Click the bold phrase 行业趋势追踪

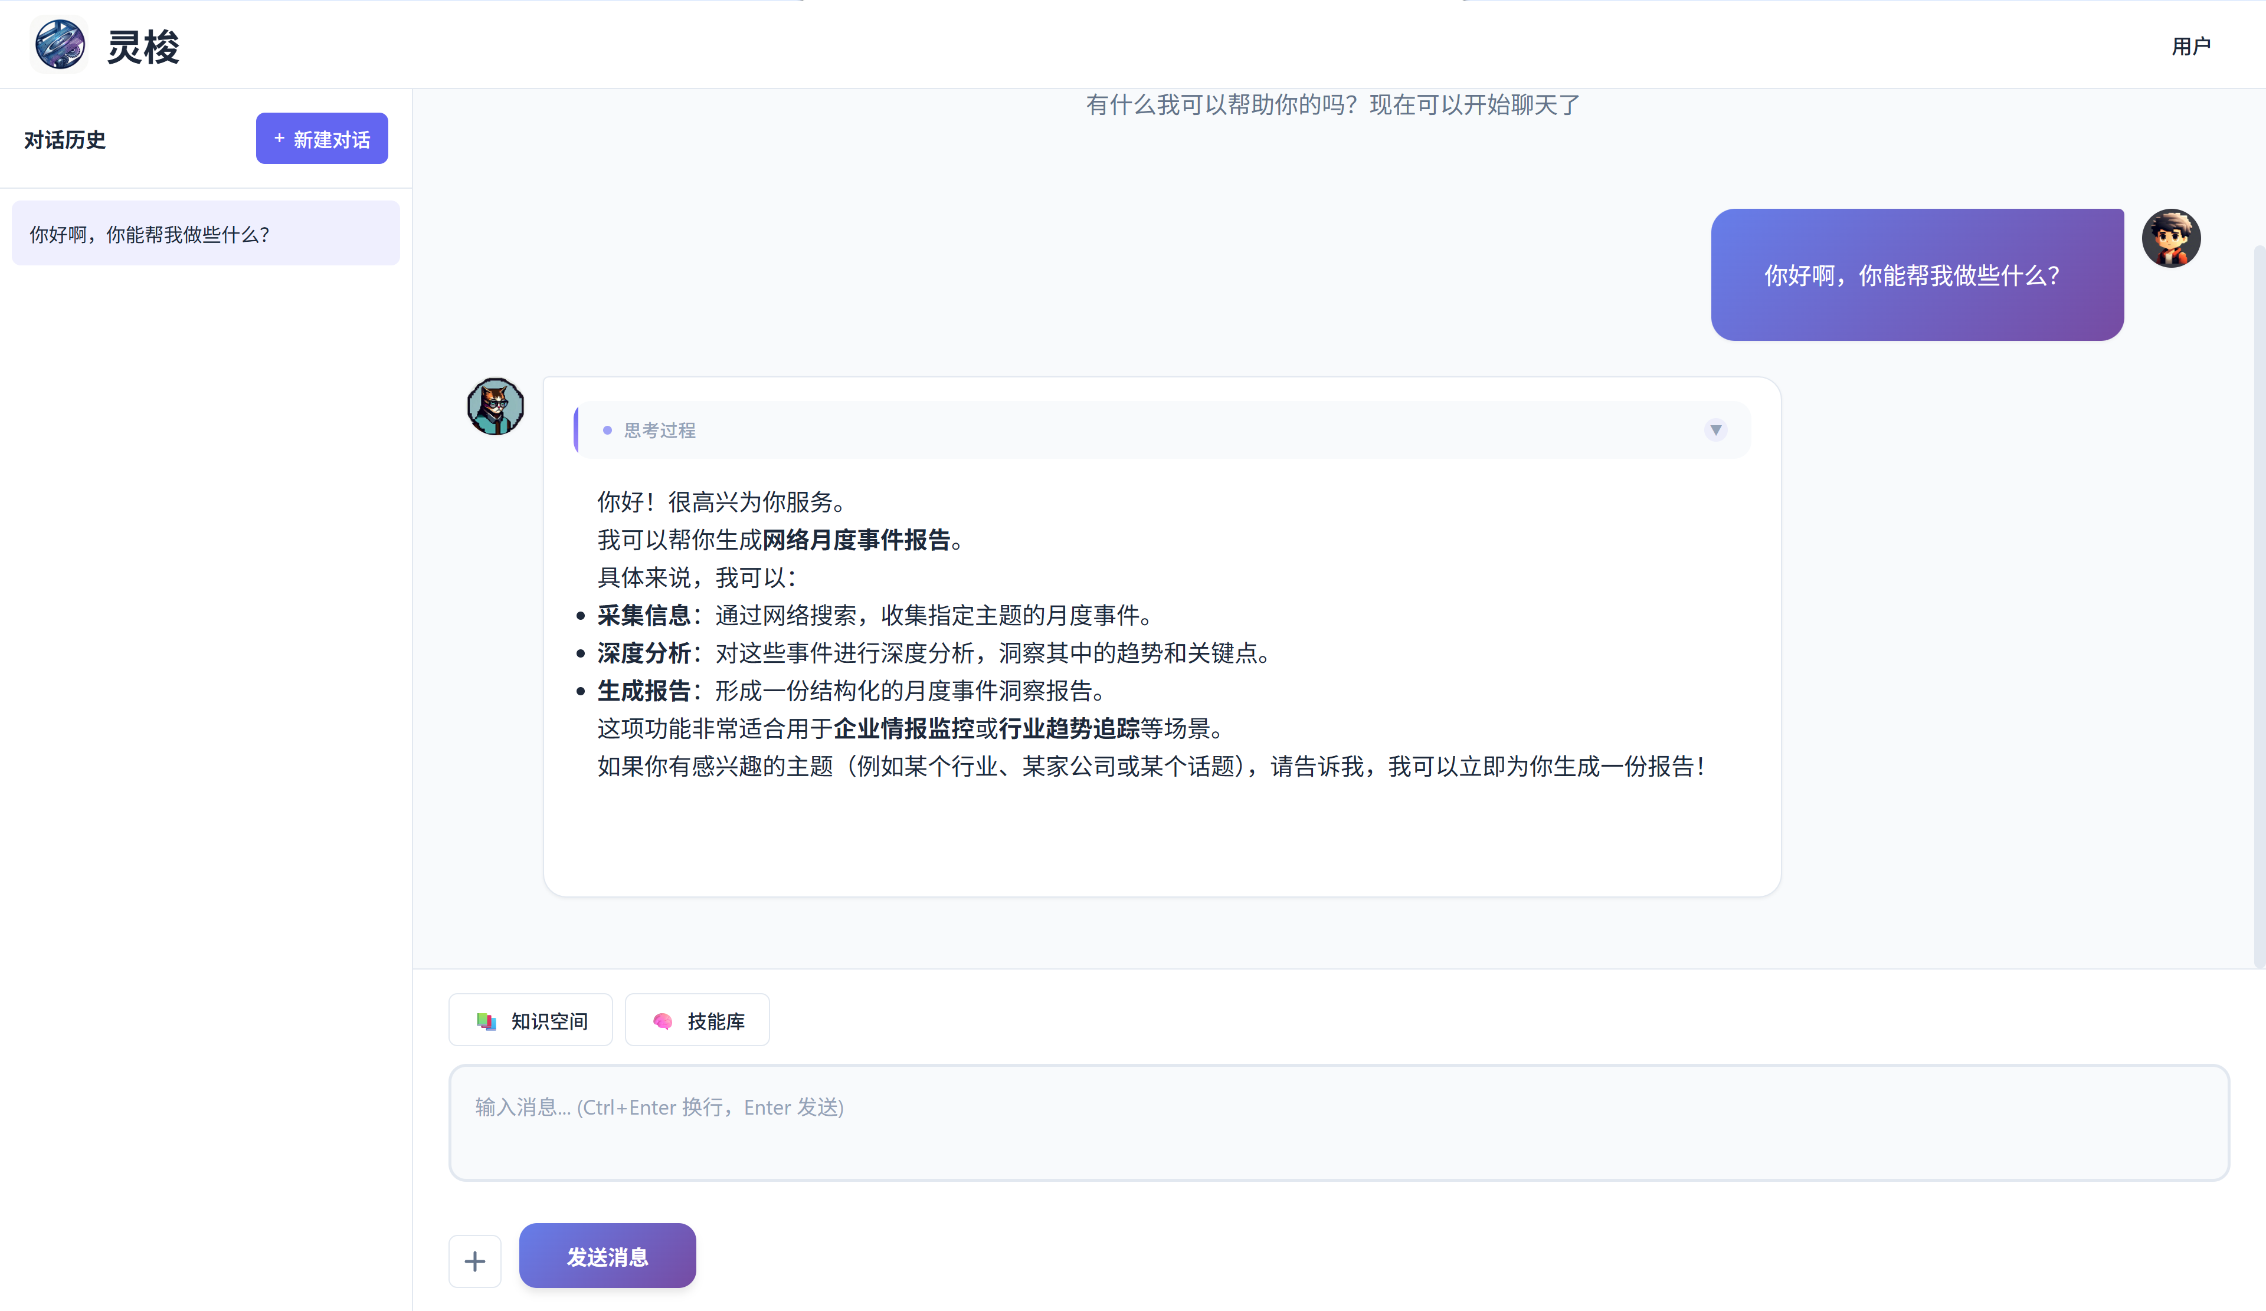point(1069,729)
